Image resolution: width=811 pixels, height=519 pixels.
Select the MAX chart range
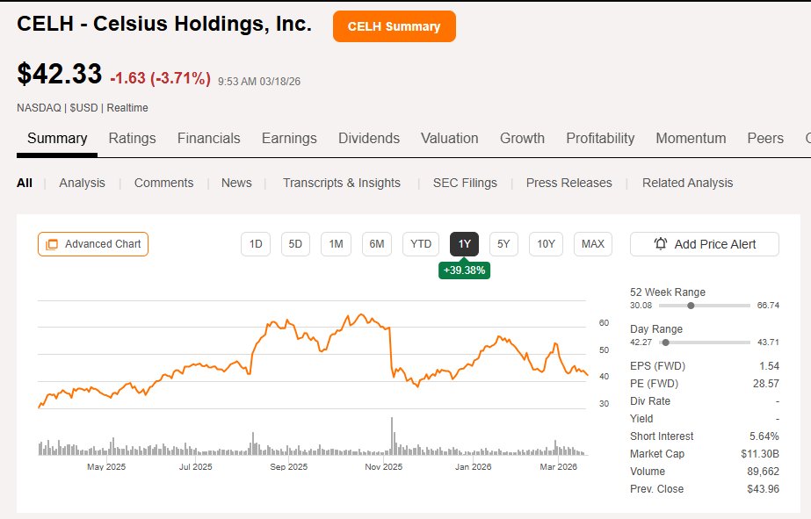click(593, 244)
